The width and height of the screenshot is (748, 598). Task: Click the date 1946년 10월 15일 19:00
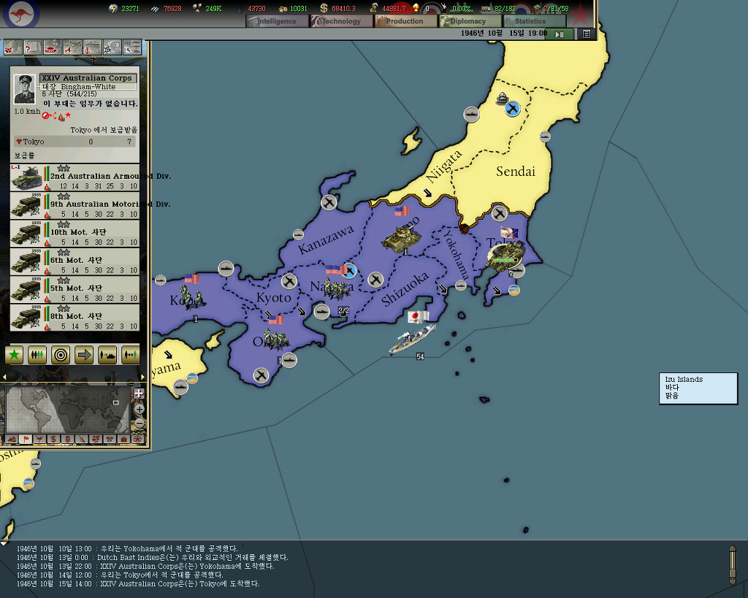pyautogui.click(x=503, y=34)
